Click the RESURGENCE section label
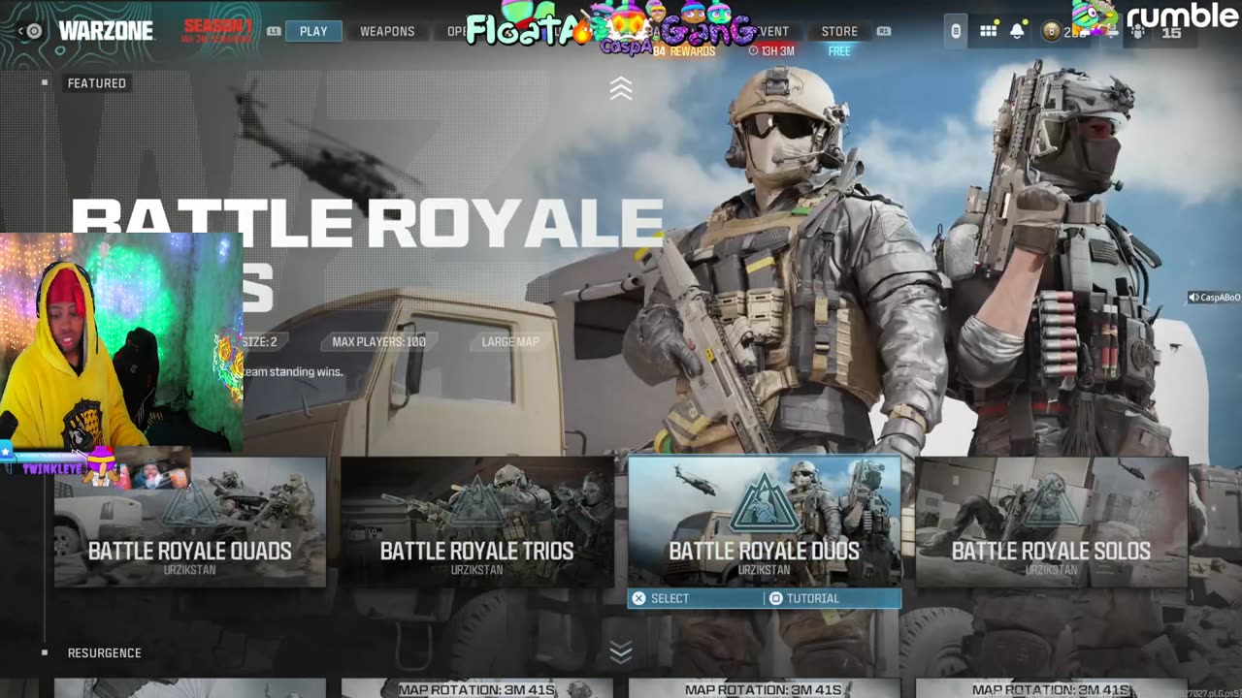 point(105,653)
